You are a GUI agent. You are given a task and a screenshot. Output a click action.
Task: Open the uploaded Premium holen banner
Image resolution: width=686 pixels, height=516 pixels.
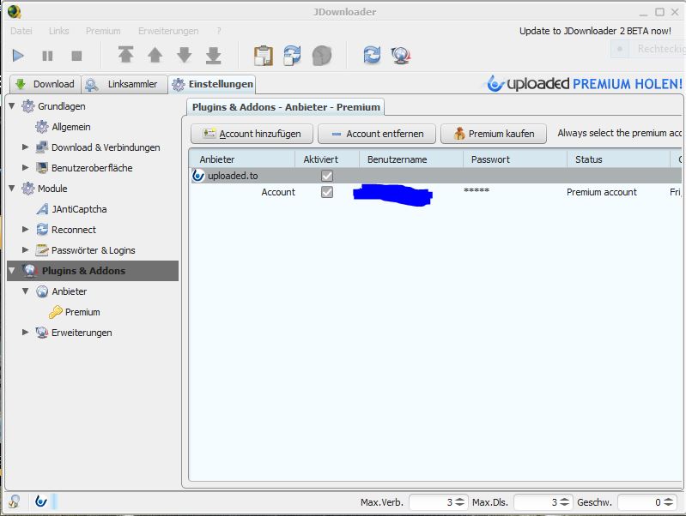[585, 83]
